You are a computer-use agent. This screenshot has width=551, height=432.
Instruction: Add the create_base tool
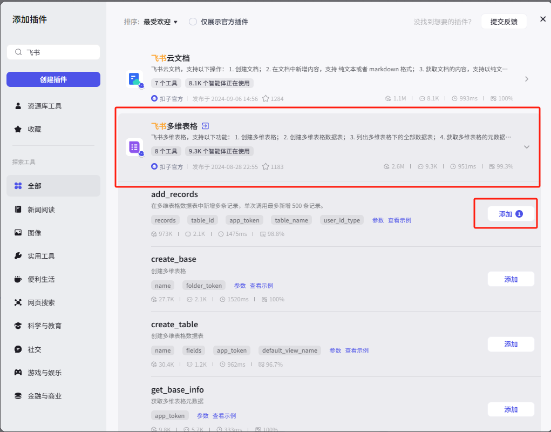point(511,279)
